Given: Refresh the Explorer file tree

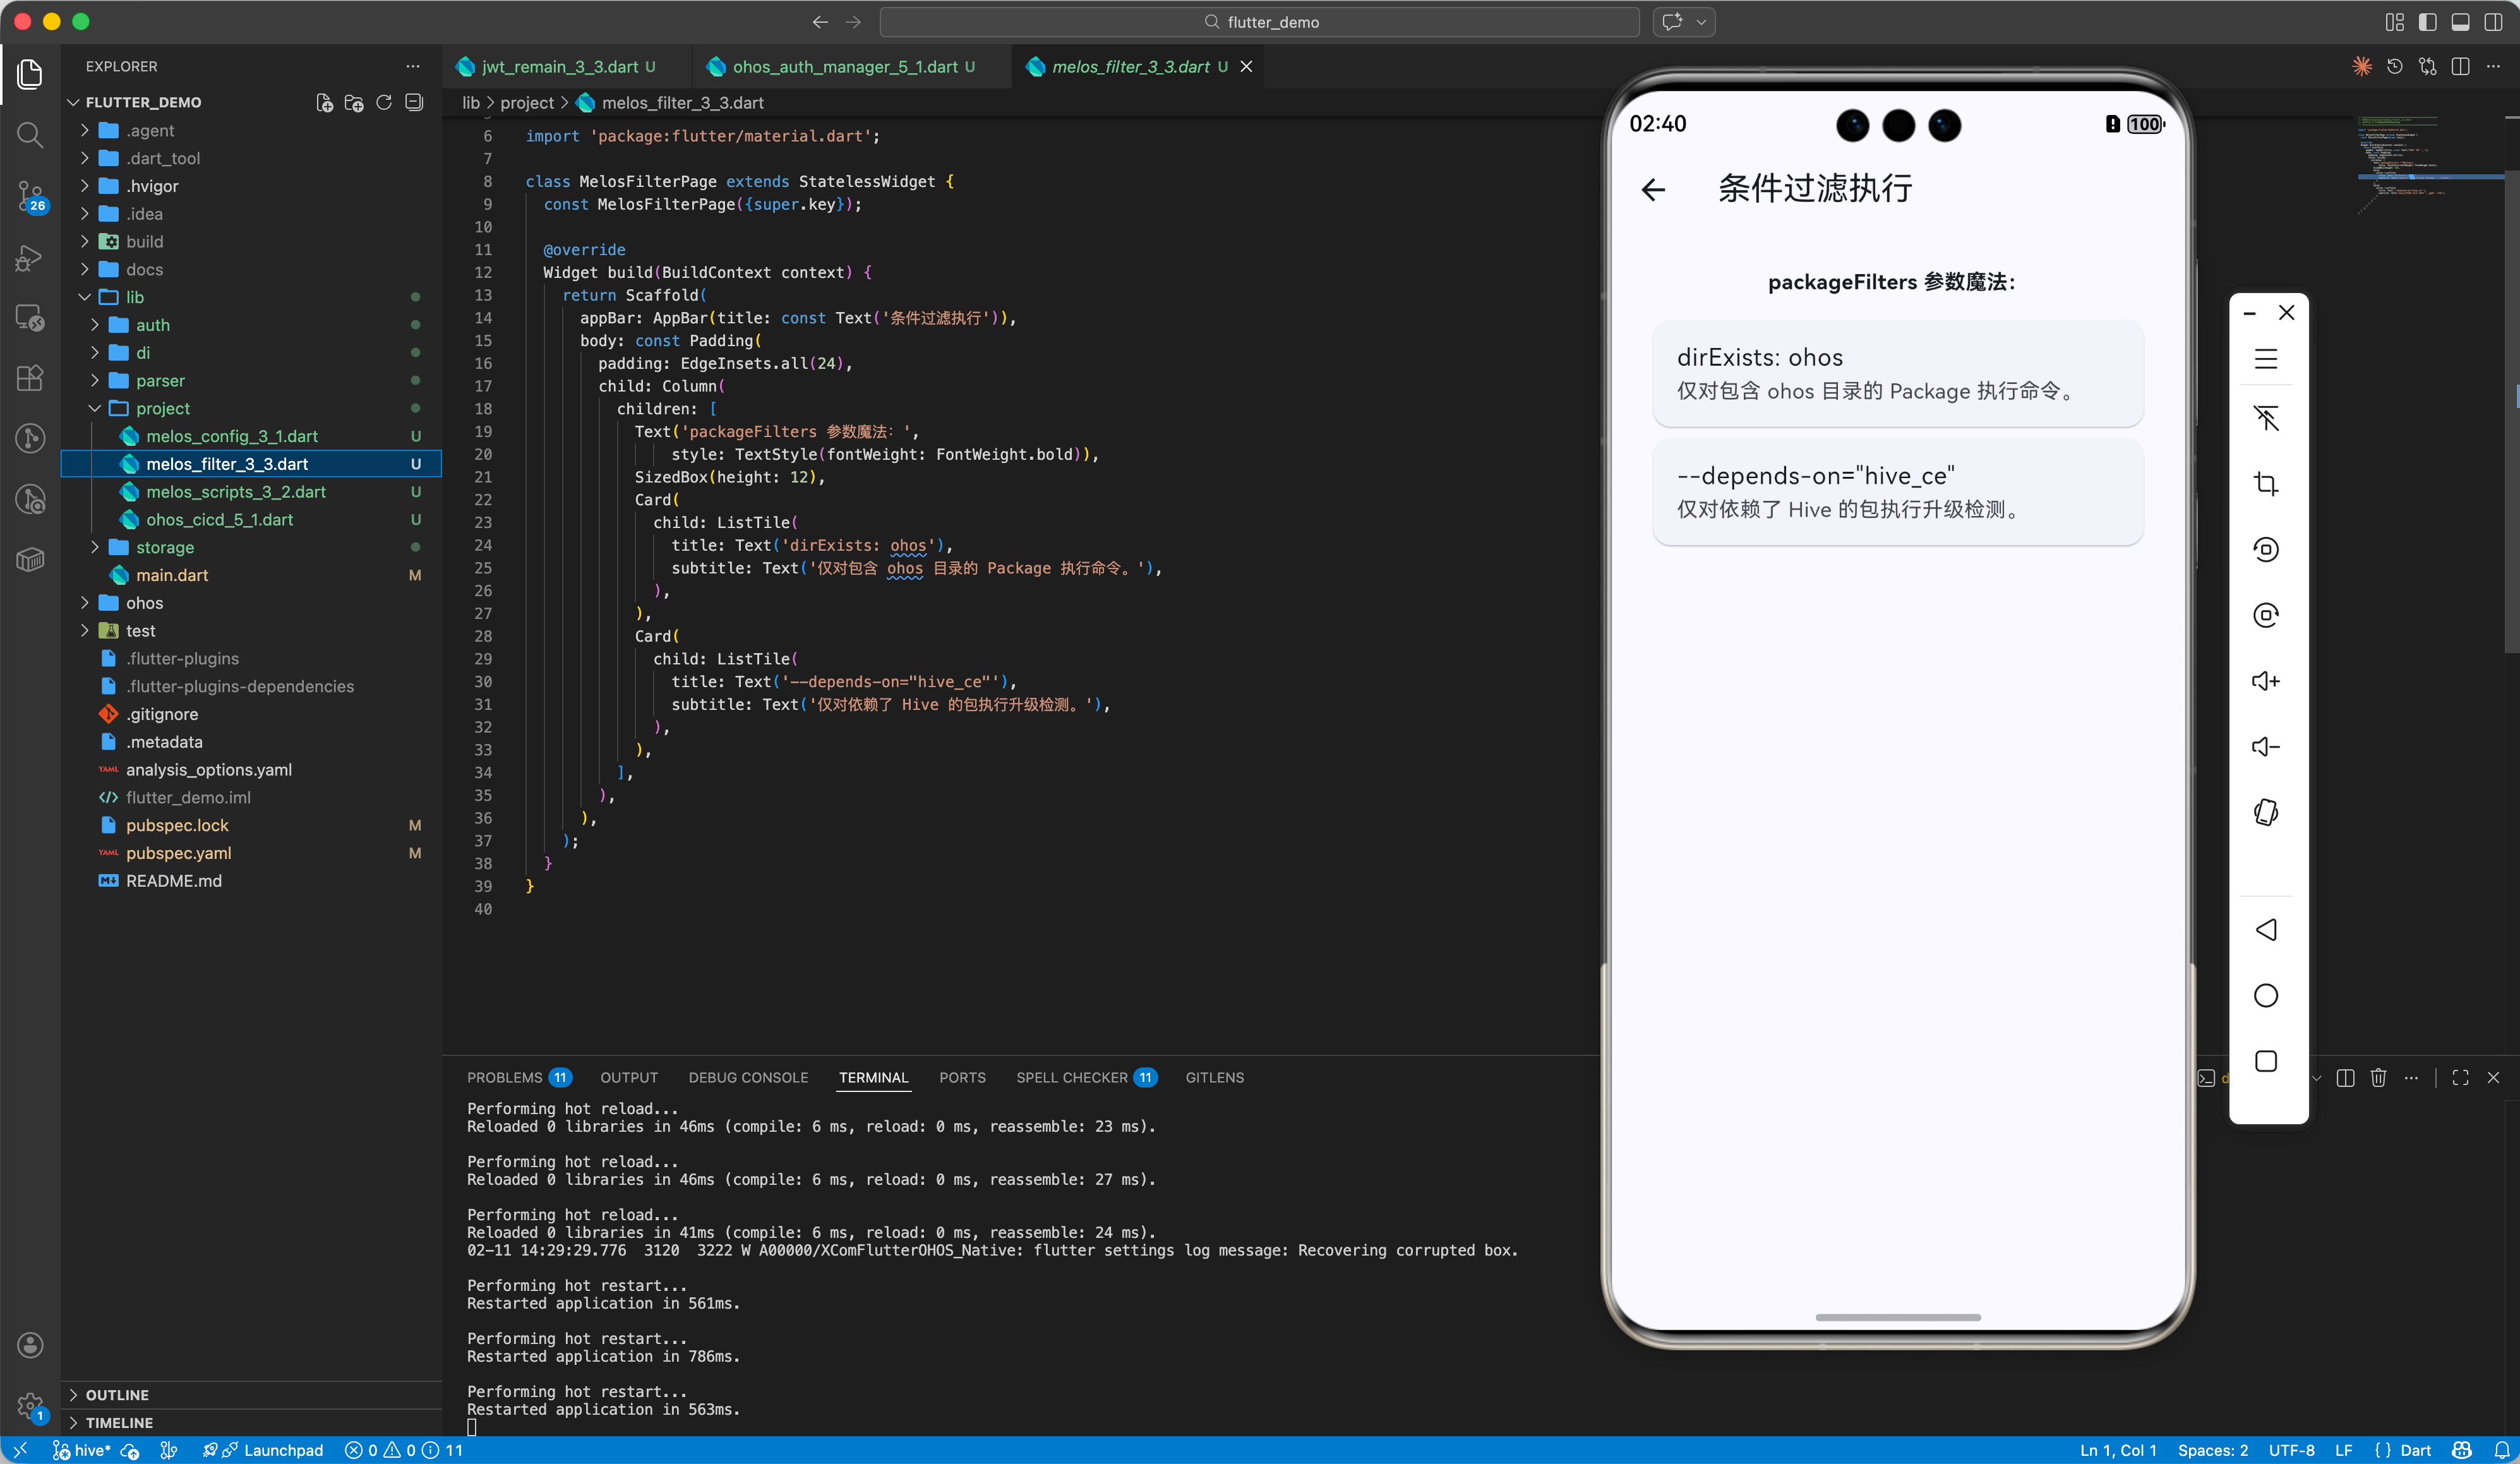Looking at the screenshot, I should click(x=383, y=102).
